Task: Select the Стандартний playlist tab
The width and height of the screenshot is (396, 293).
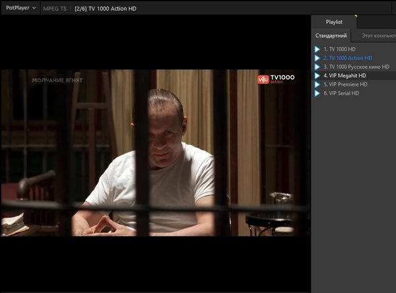Action: pos(331,36)
